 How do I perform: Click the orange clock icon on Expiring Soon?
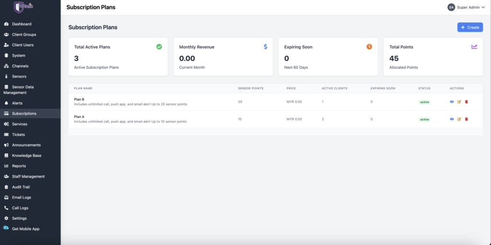(369, 47)
